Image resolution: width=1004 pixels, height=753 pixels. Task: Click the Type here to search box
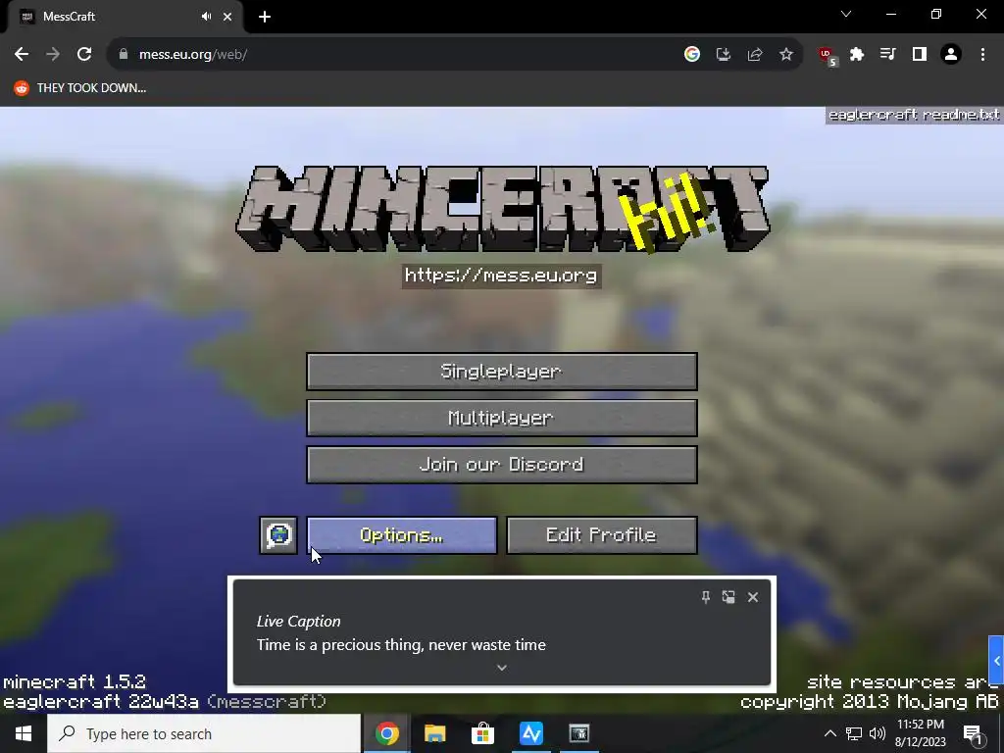[x=204, y=733]
